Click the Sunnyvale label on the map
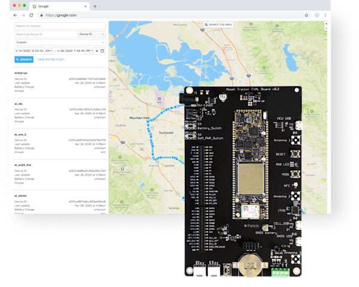Viewport: 359px width, 287px height. (166, 133)
